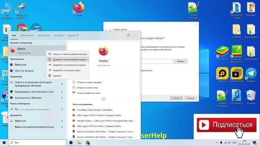Open the Telegram desktop icon

click(x=251, y=75)
